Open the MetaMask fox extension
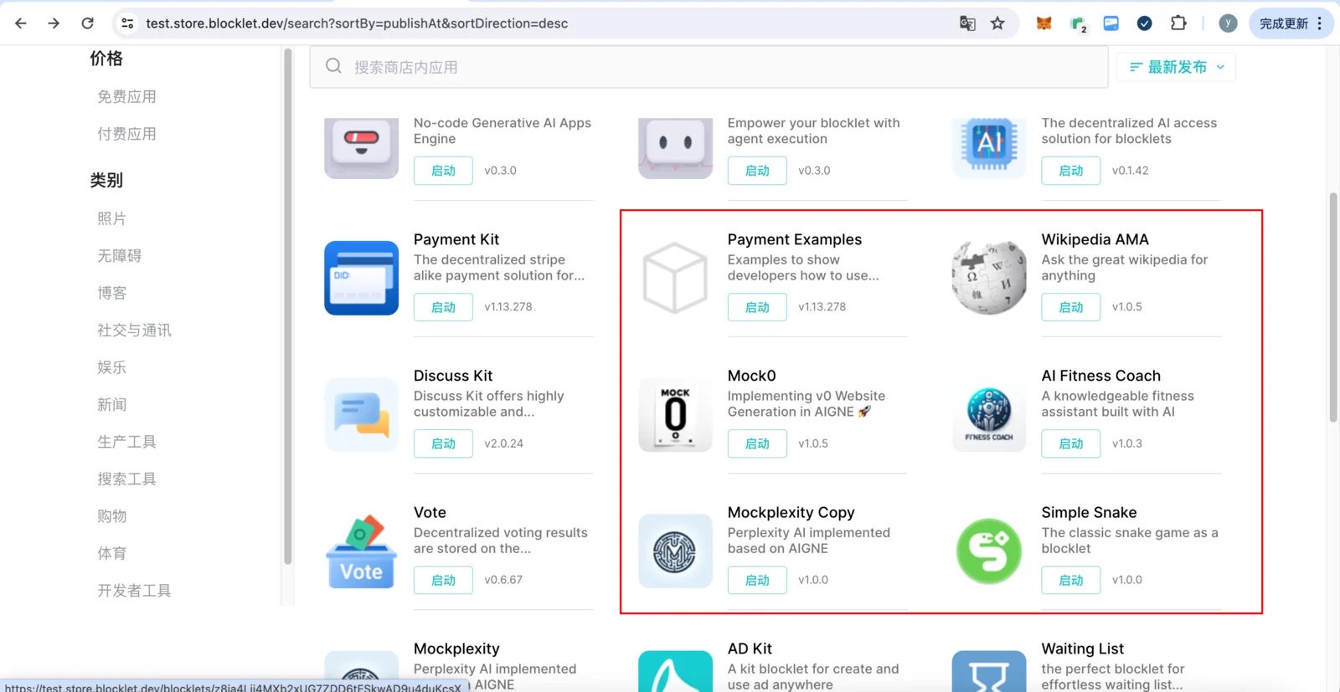Screen dimensions: 1340x692 pyautogui.click(x=1044, y=23)
